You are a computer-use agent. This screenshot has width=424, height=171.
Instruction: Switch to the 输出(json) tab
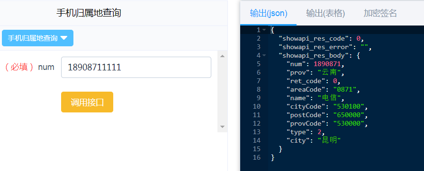tap(269, 13)
